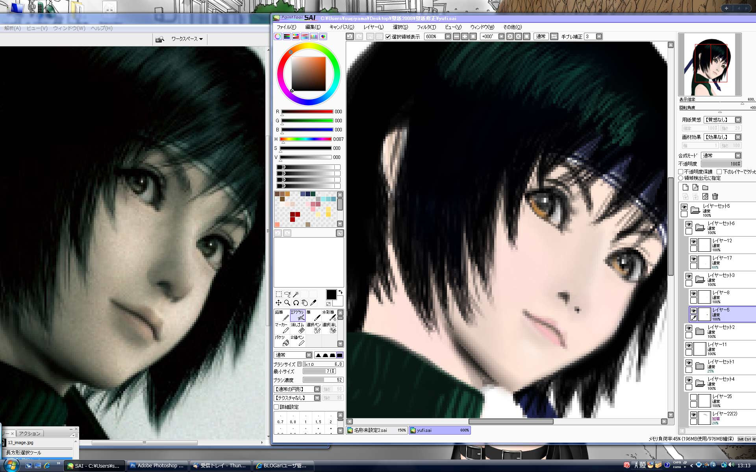This screenshot has height=472, width=756.
Task: Select the hand pan tool
Action: pyautogui.click(x=305, y=302)
